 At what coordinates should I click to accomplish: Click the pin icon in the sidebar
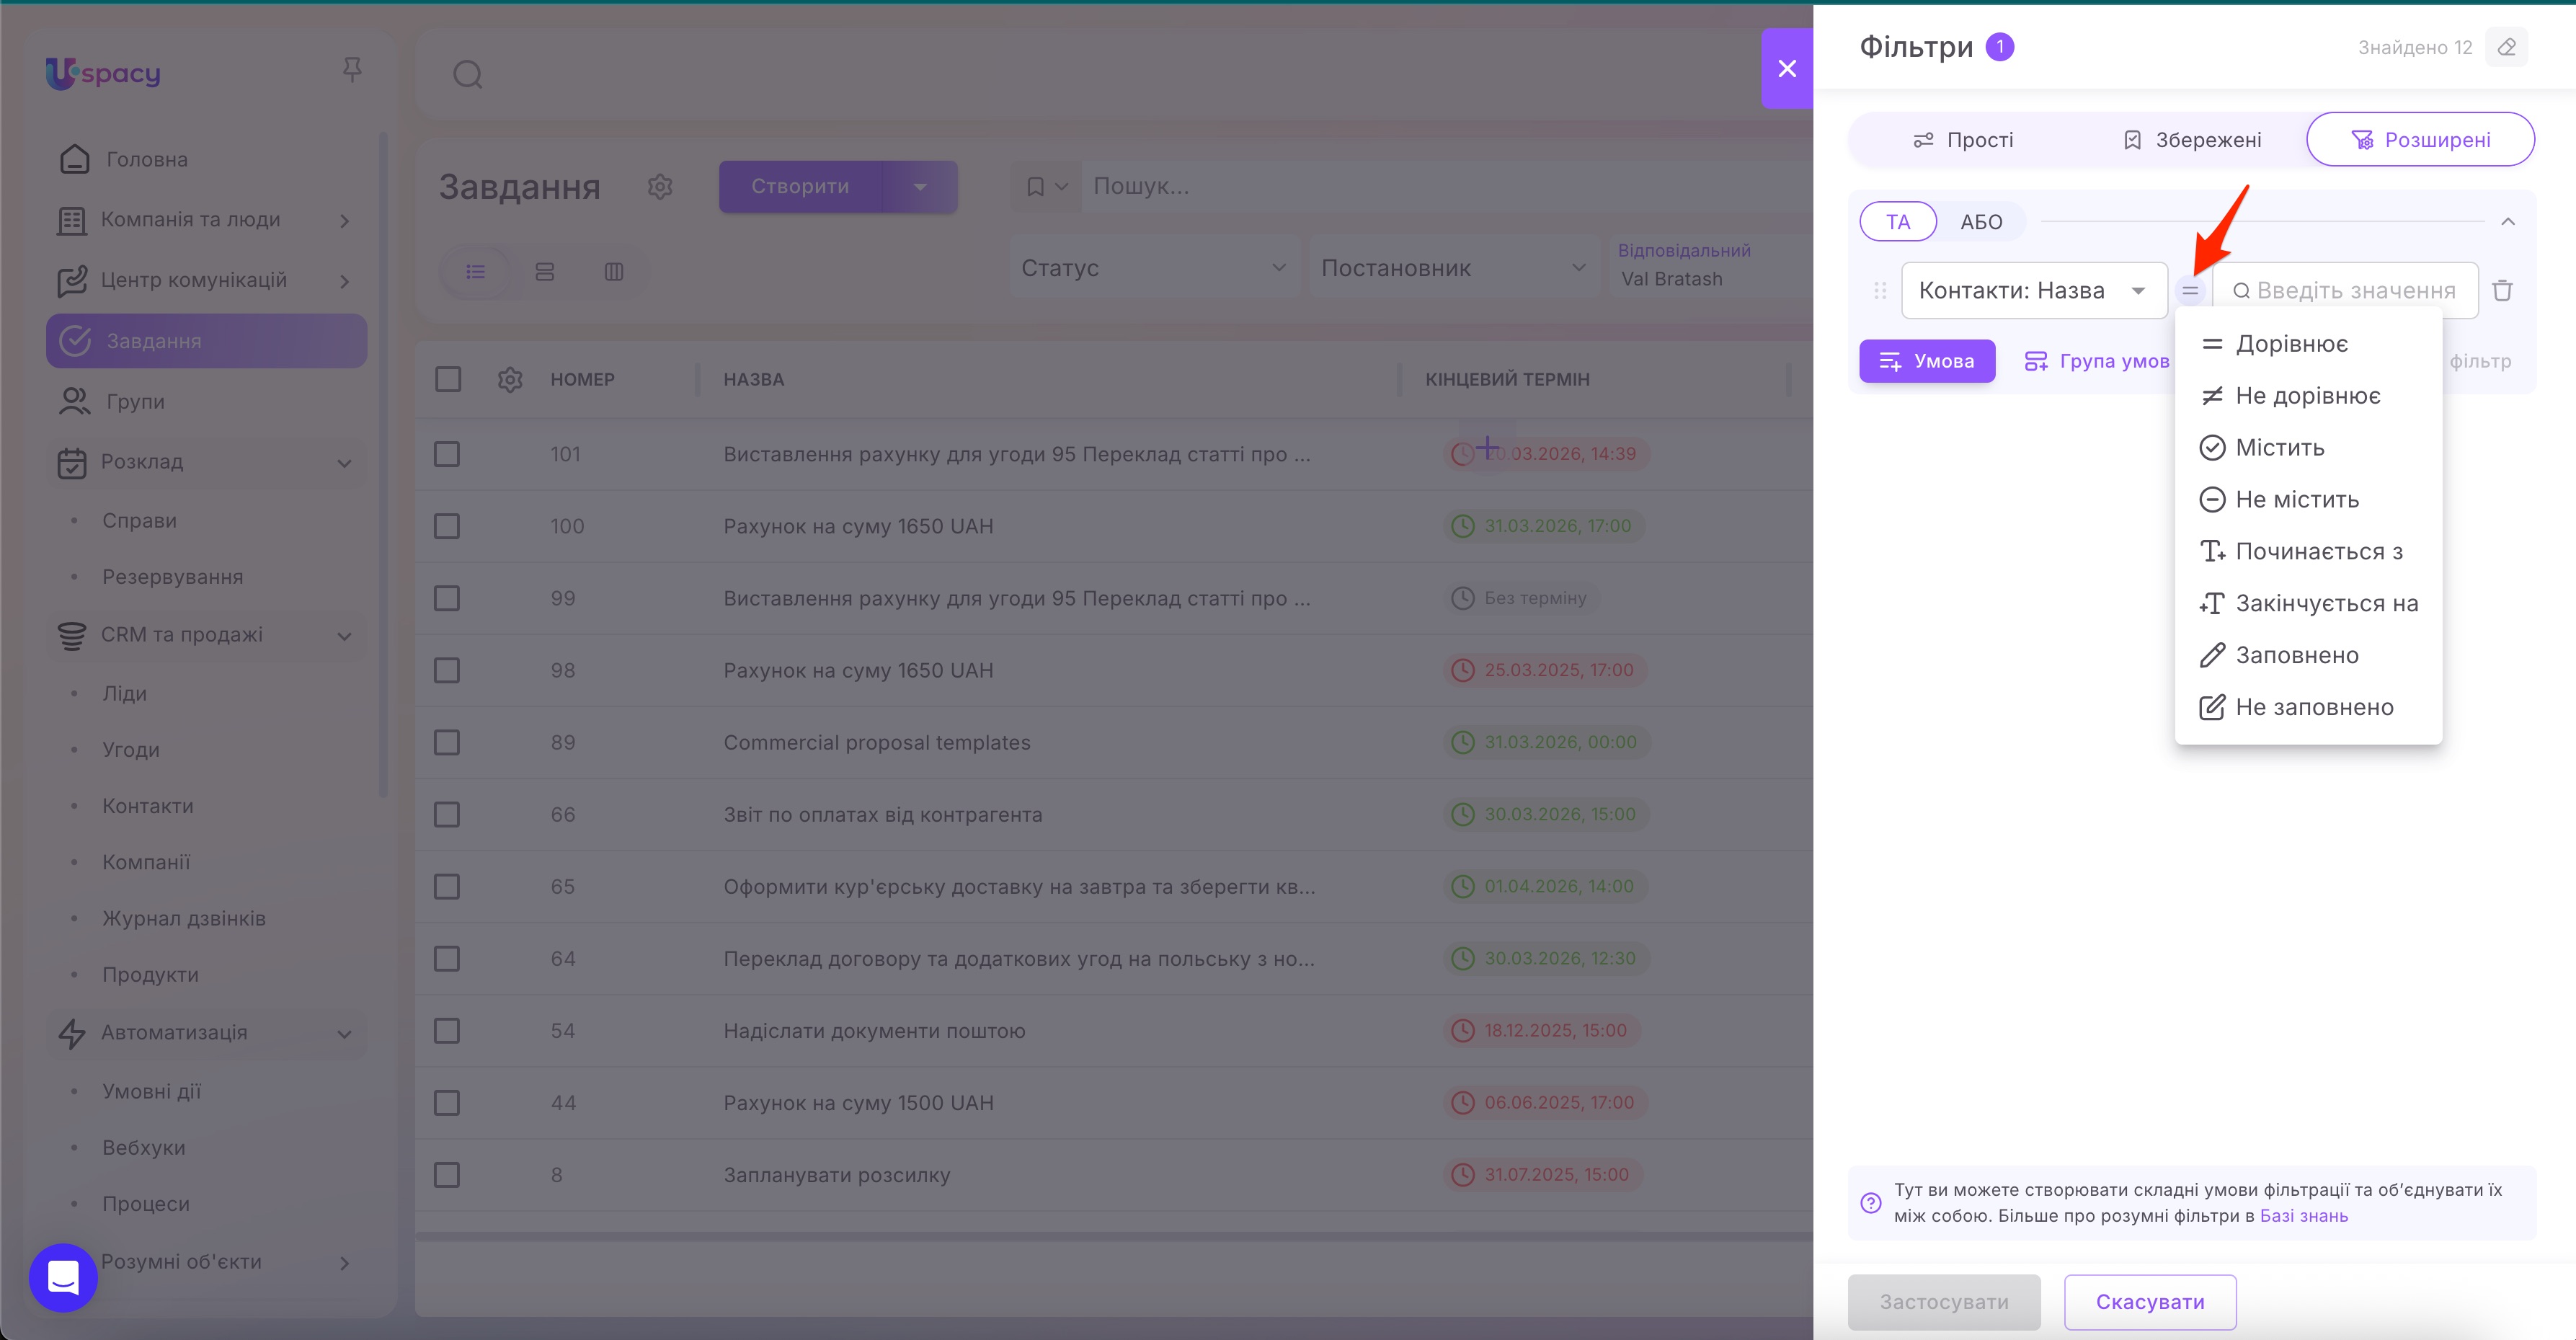(352, 69)
